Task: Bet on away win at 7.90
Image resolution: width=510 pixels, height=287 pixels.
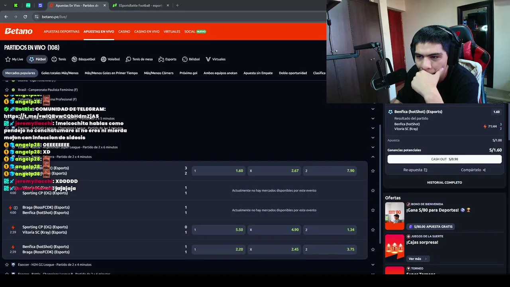Action: (x=330, y=171)
